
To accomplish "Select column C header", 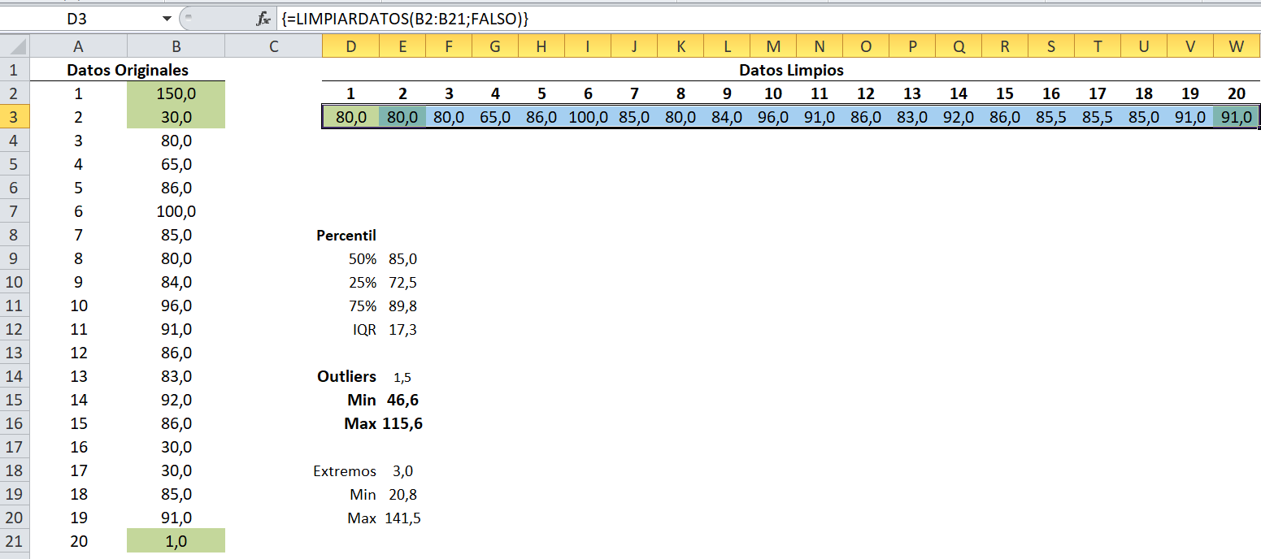I will [x=273, y=47].
